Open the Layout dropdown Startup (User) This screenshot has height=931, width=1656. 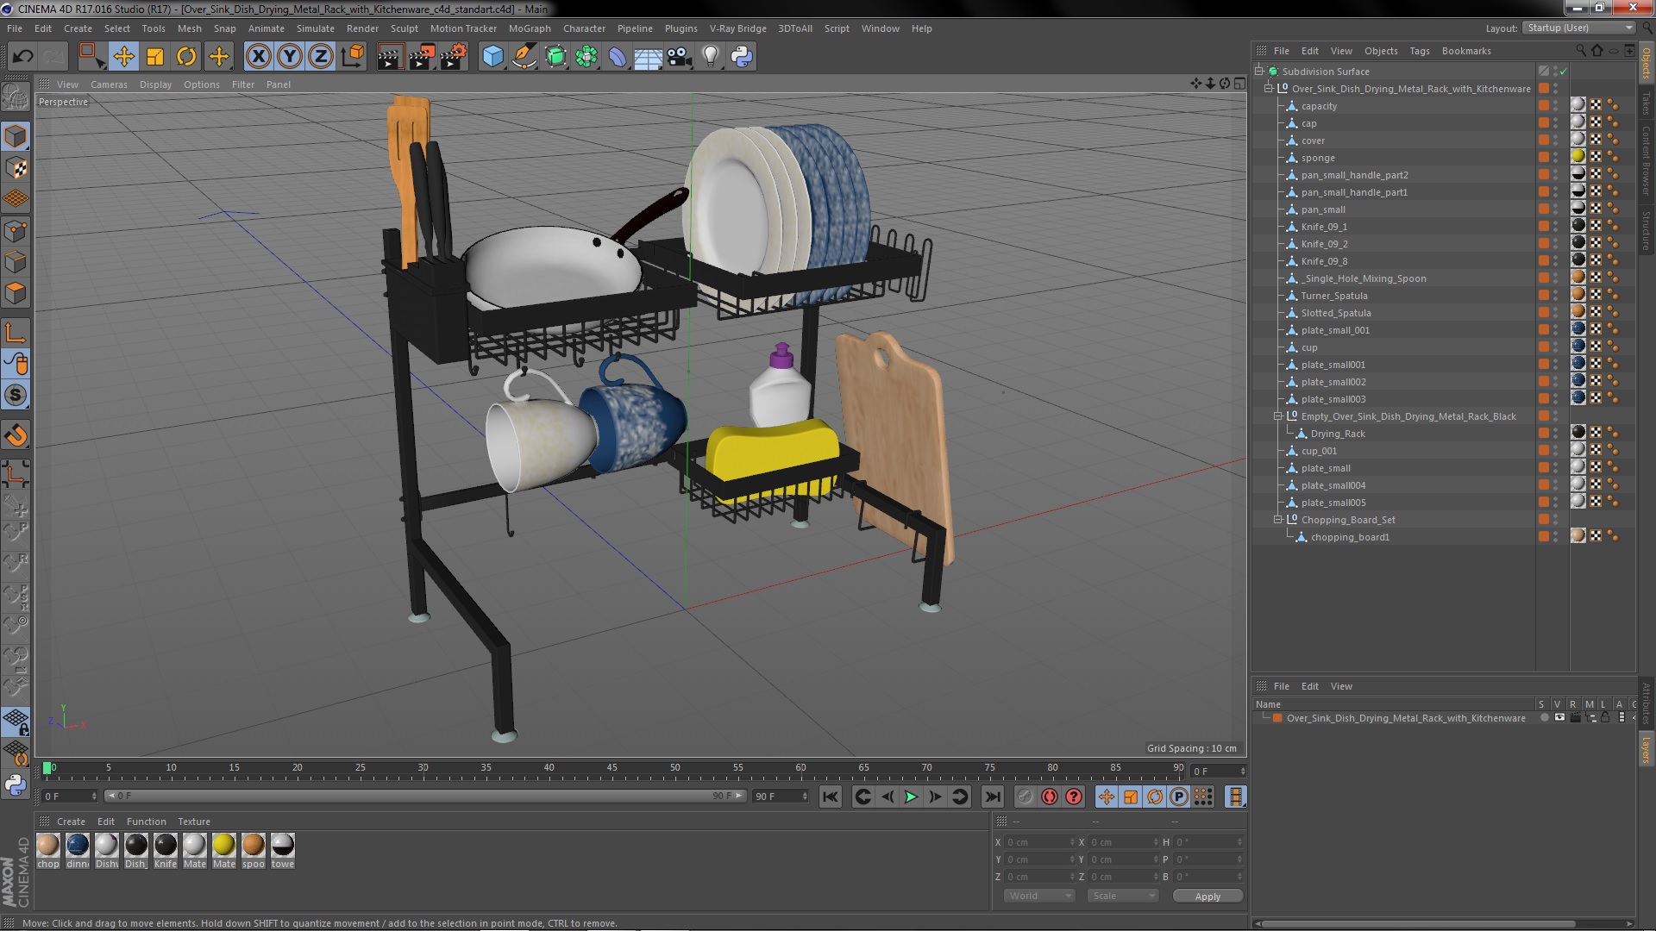pos(1578,28)
